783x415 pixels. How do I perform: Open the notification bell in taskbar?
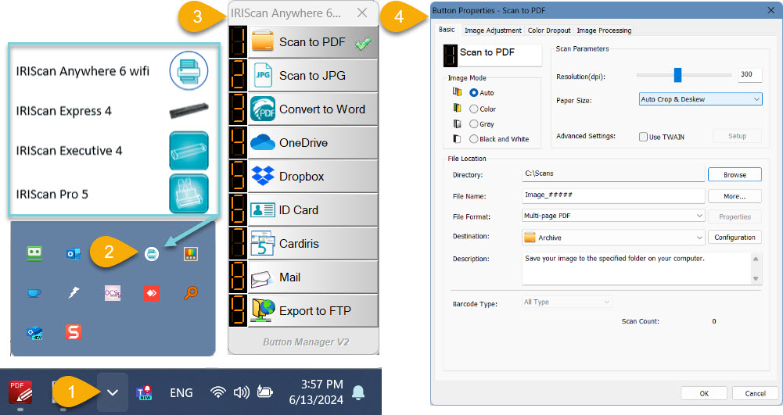[358, 392]
